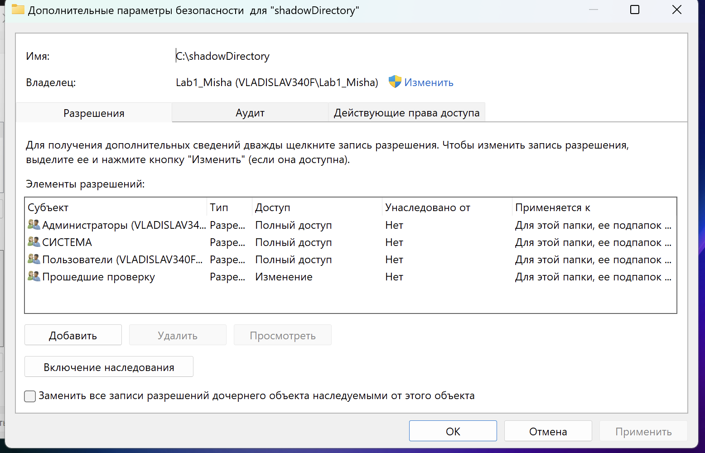Click the shield icon next to Изменить
Viewport: 705px width, 453px height.
coord(395,82)
